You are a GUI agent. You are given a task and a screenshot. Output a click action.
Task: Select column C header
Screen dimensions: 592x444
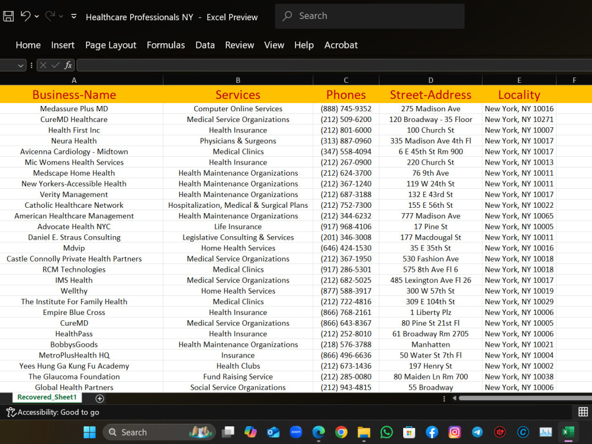346,80
